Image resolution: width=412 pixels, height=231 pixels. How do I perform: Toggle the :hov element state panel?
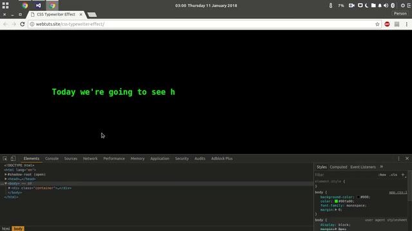382,175
